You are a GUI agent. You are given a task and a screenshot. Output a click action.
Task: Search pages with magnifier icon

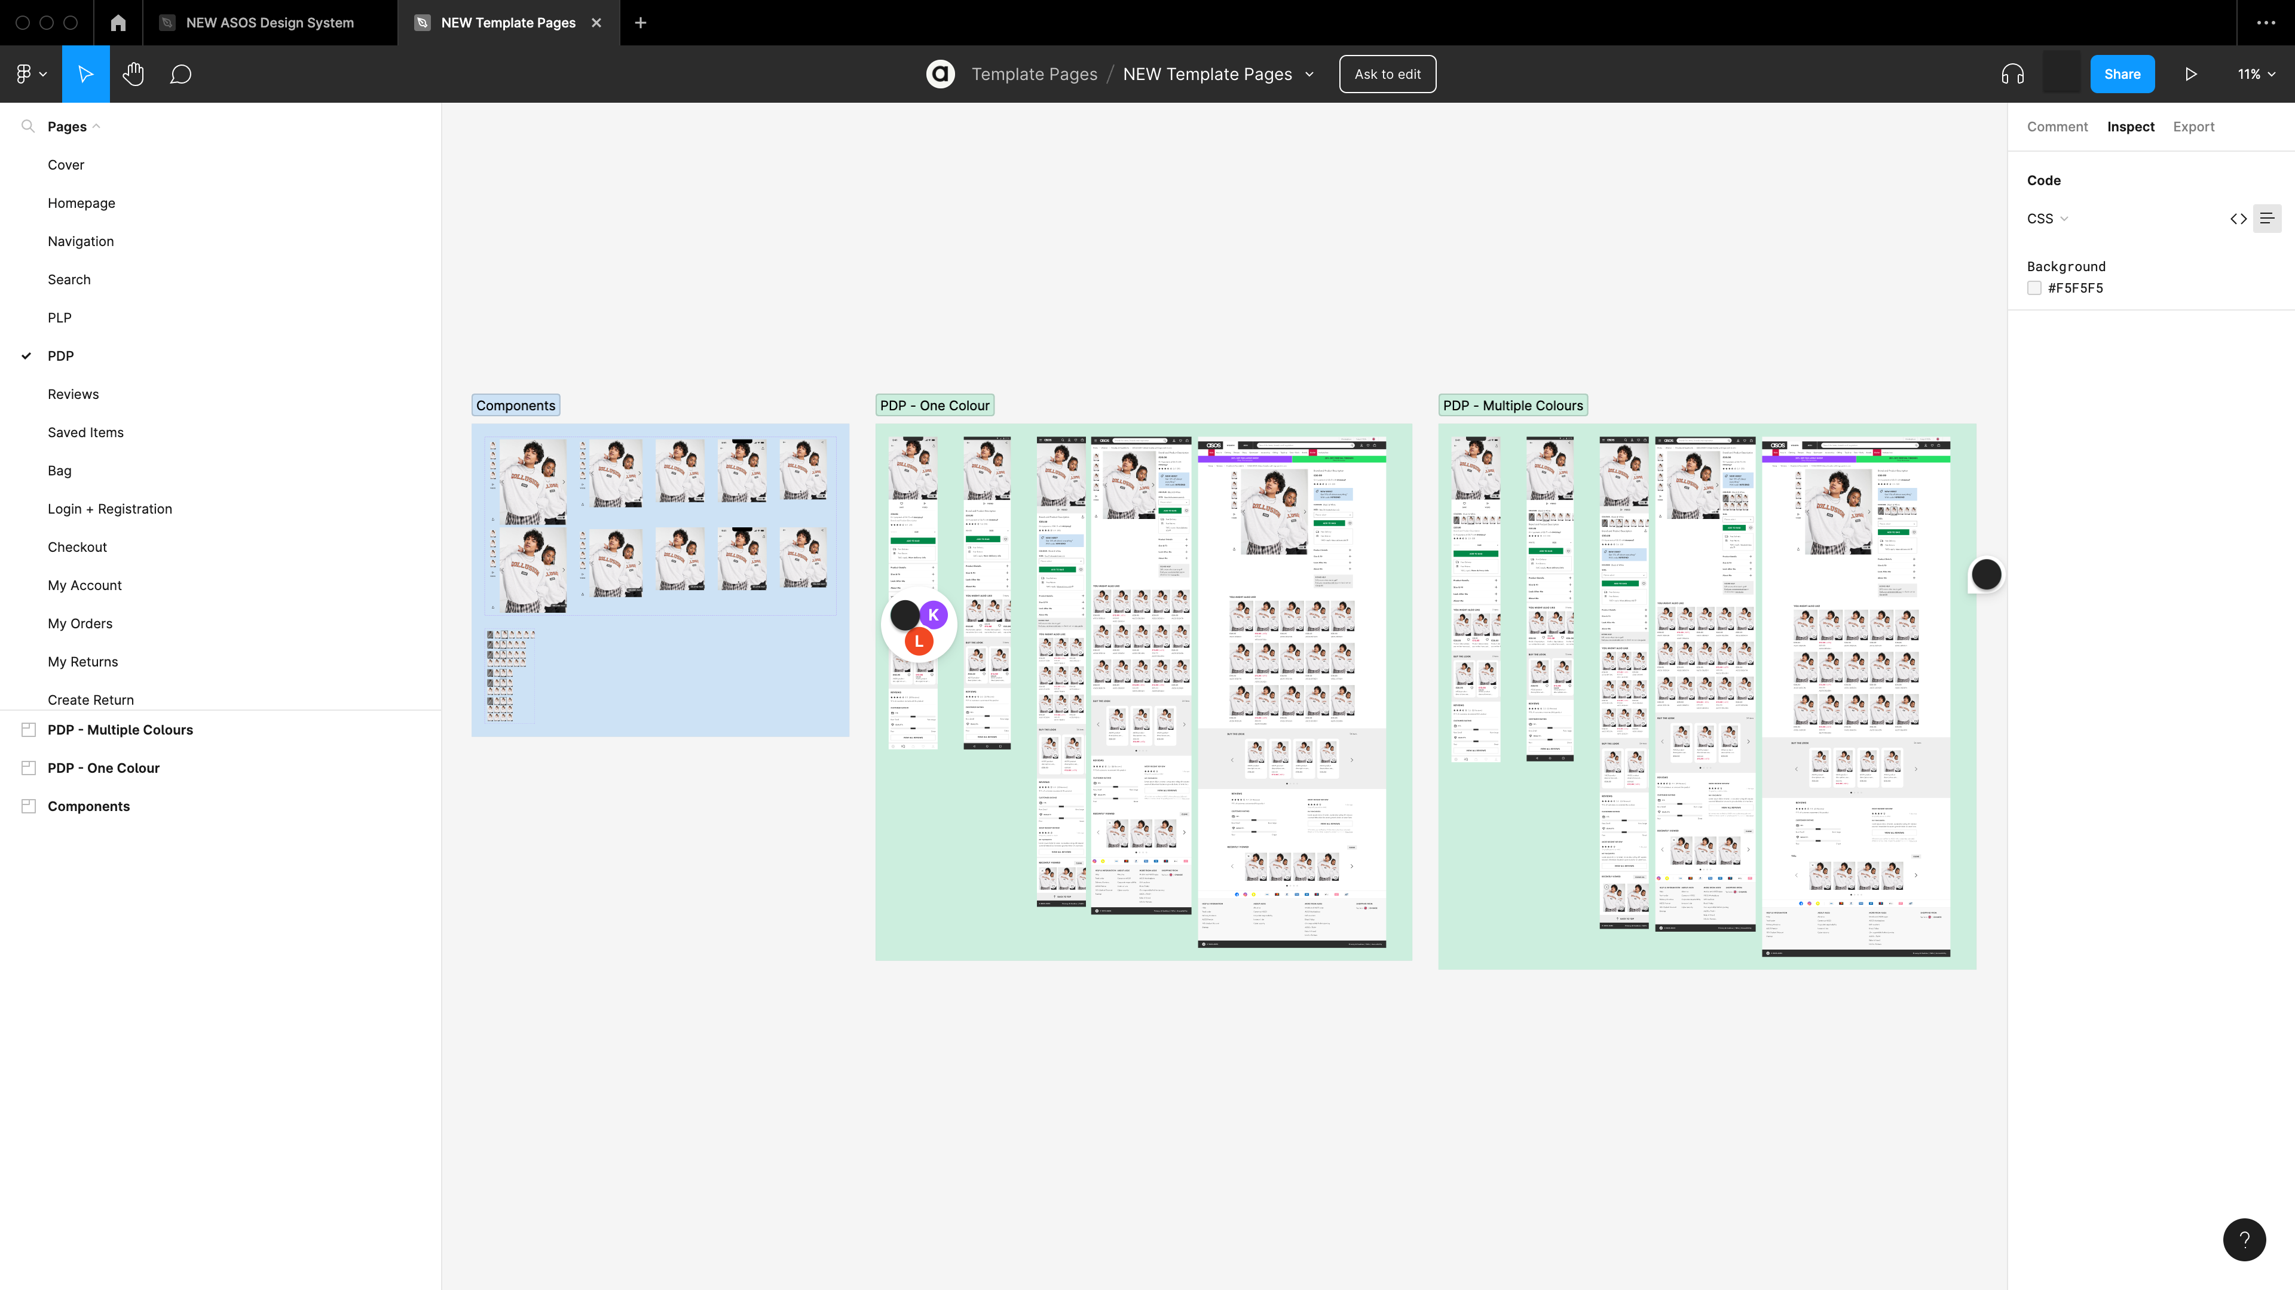(x=27, y=127)
